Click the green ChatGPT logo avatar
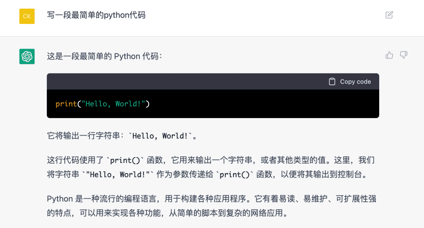This screenshot has height=228, width=424. pyautogui.click(x=27, y=57)
